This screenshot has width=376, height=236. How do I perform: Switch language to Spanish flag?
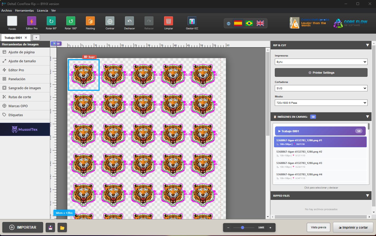coord(238,23)
